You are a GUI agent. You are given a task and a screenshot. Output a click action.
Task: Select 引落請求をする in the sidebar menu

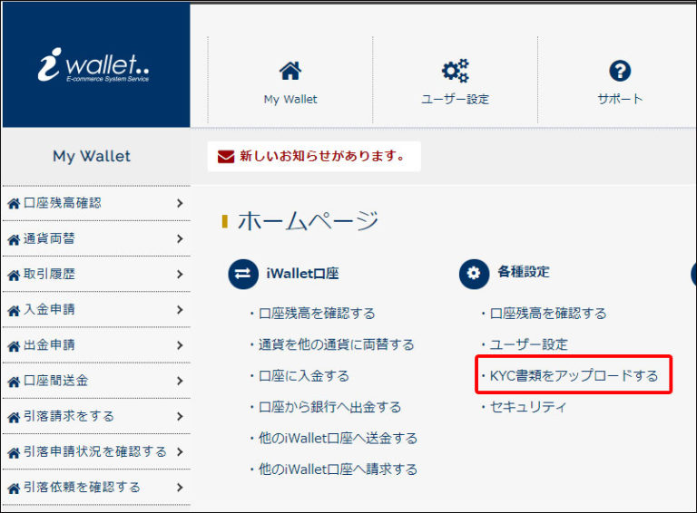tap(96, 416)
